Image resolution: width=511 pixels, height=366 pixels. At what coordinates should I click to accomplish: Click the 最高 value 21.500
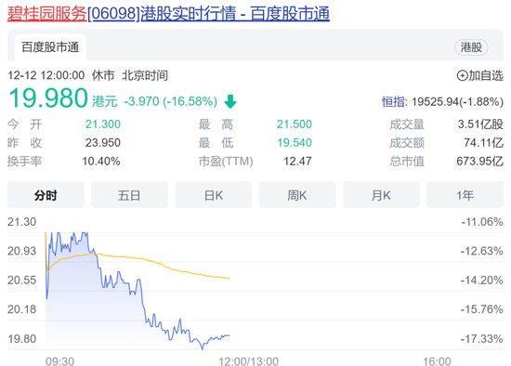coord(295,124)
